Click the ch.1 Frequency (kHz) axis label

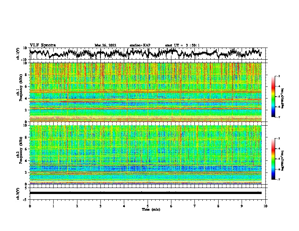[19, 88]
